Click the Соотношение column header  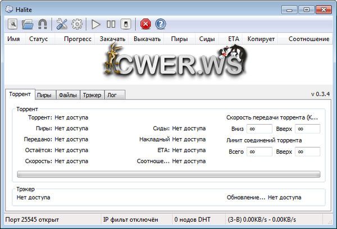coord(308,39)
